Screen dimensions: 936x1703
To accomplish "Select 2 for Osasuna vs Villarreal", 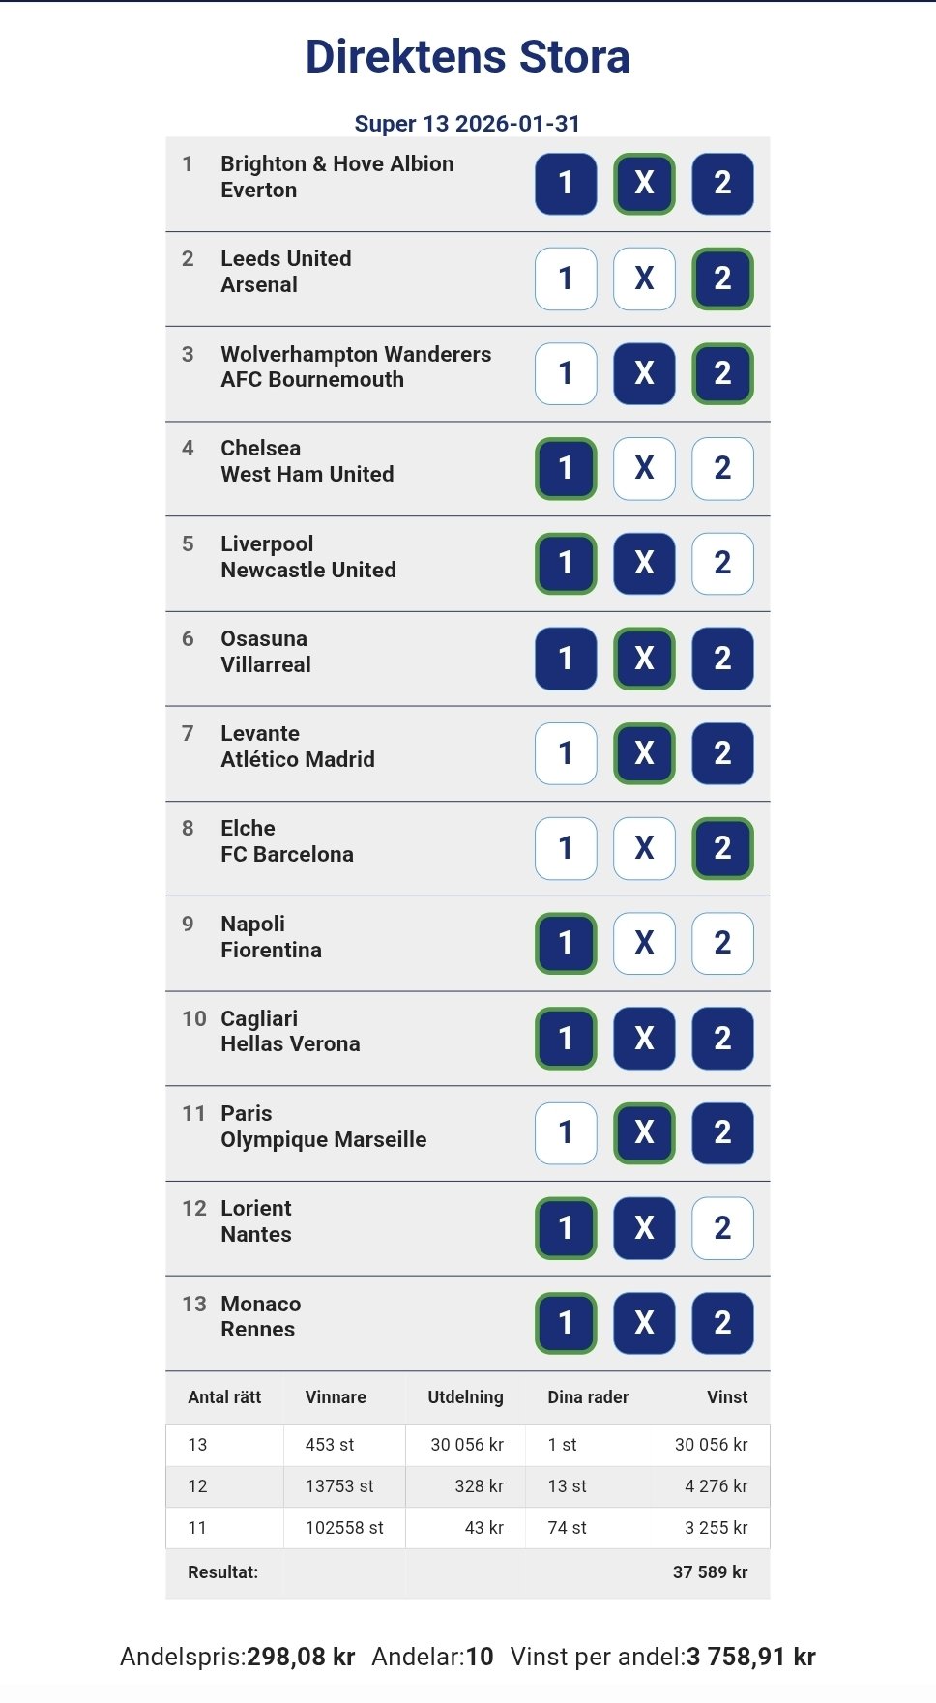I will (722, 659).
